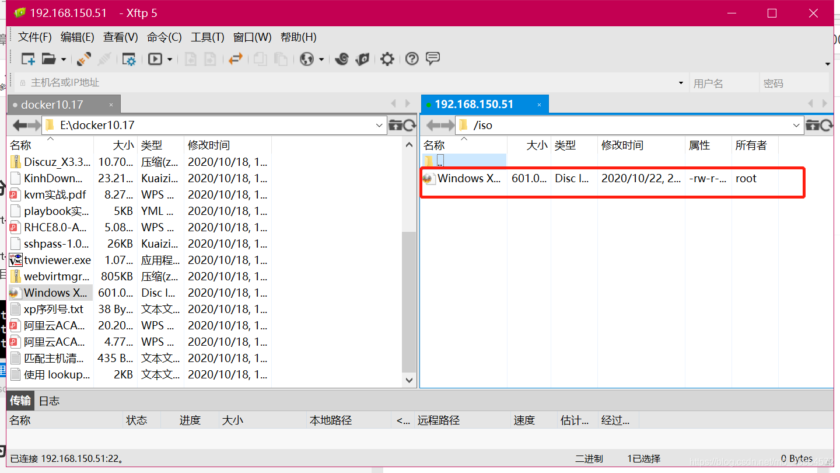Go back in local pane navigation
This screenshot has width=840, height=473.
tap(19, 125)
